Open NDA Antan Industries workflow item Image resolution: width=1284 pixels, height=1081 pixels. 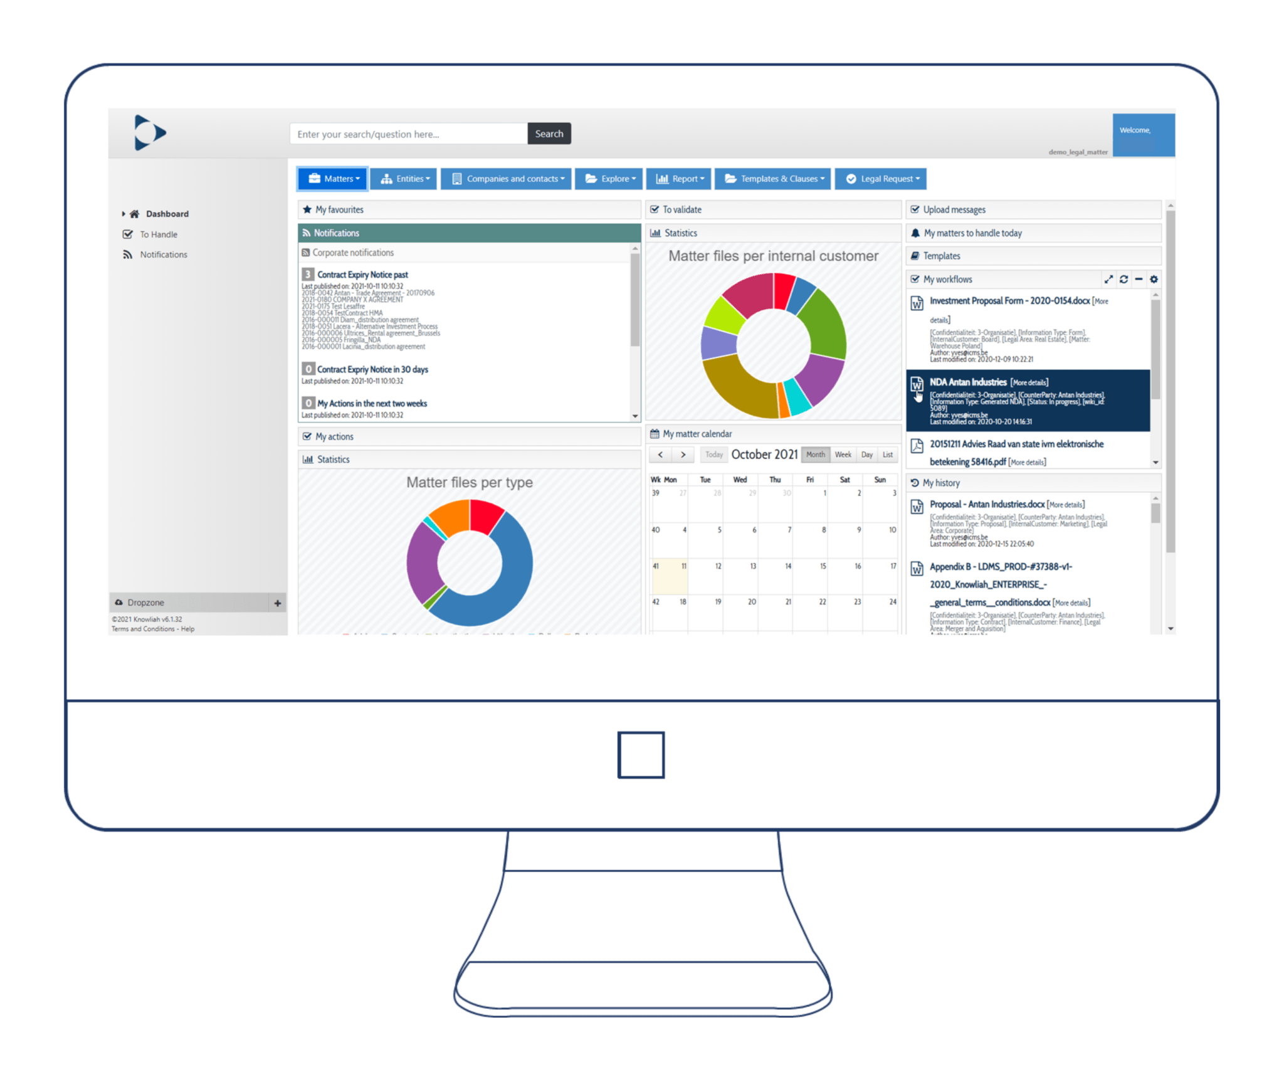point(967,382)
